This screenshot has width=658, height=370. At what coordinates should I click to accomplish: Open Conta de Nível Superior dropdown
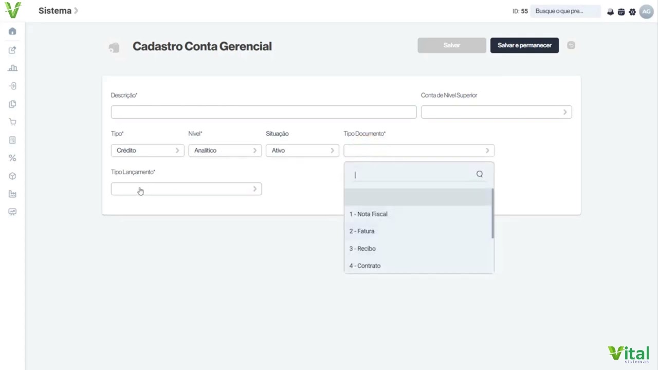click(x=496, y=112)
